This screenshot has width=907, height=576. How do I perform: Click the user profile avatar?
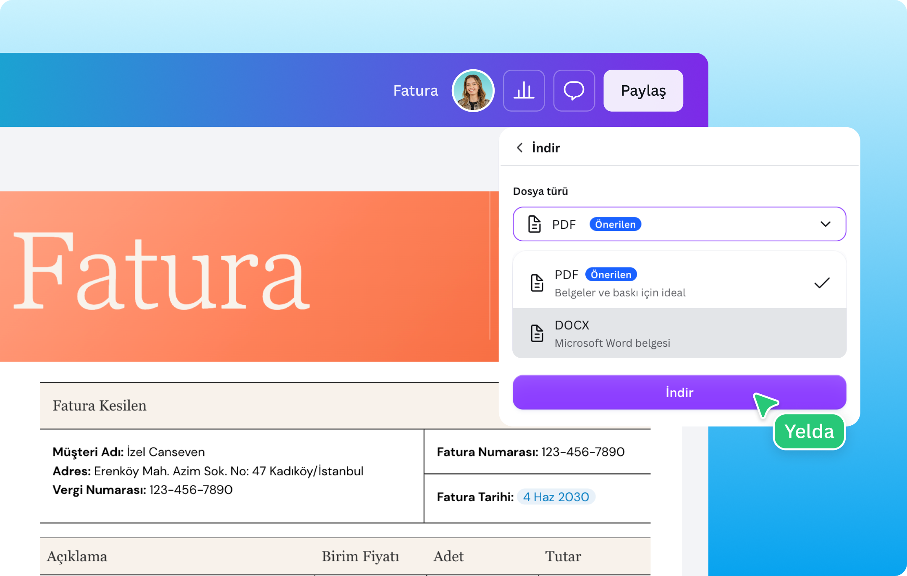point(473,91)
